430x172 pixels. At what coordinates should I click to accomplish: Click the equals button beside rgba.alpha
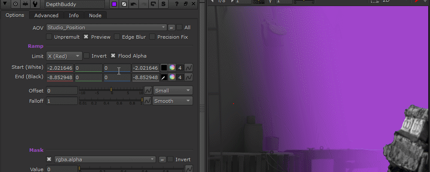coord(163,160)
